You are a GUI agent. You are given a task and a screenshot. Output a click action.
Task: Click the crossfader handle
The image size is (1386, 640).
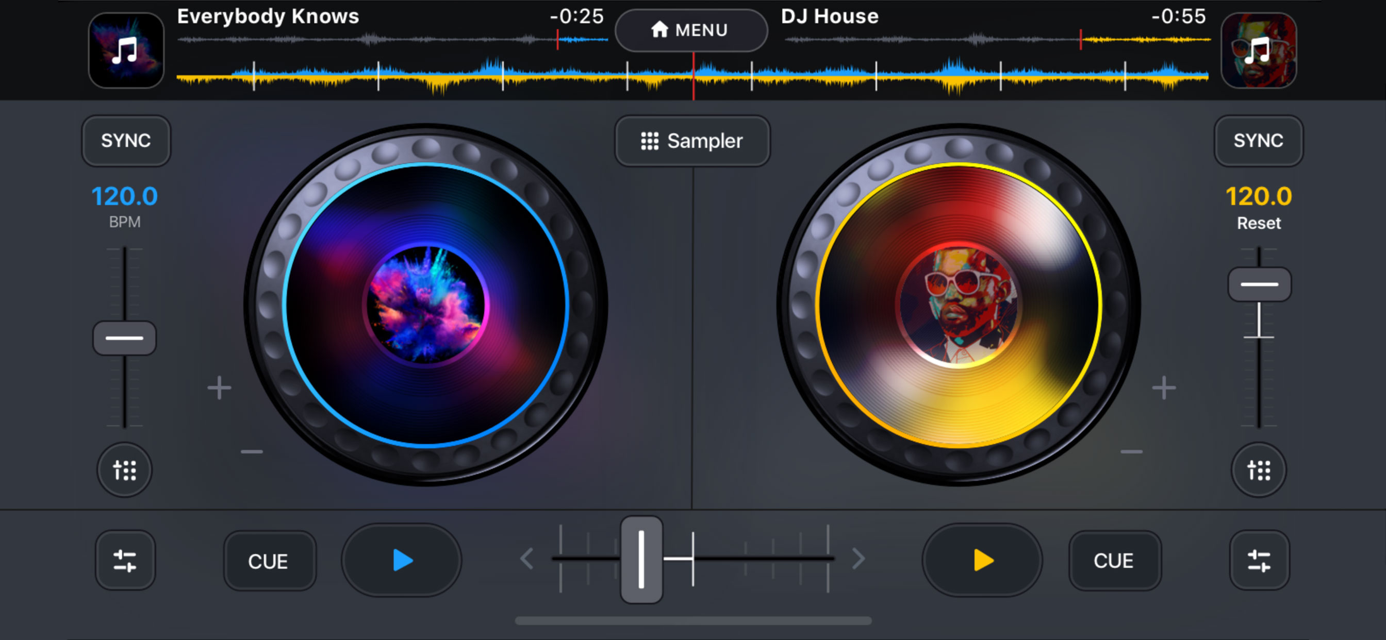pyautogui.click(x=641, y=559)
